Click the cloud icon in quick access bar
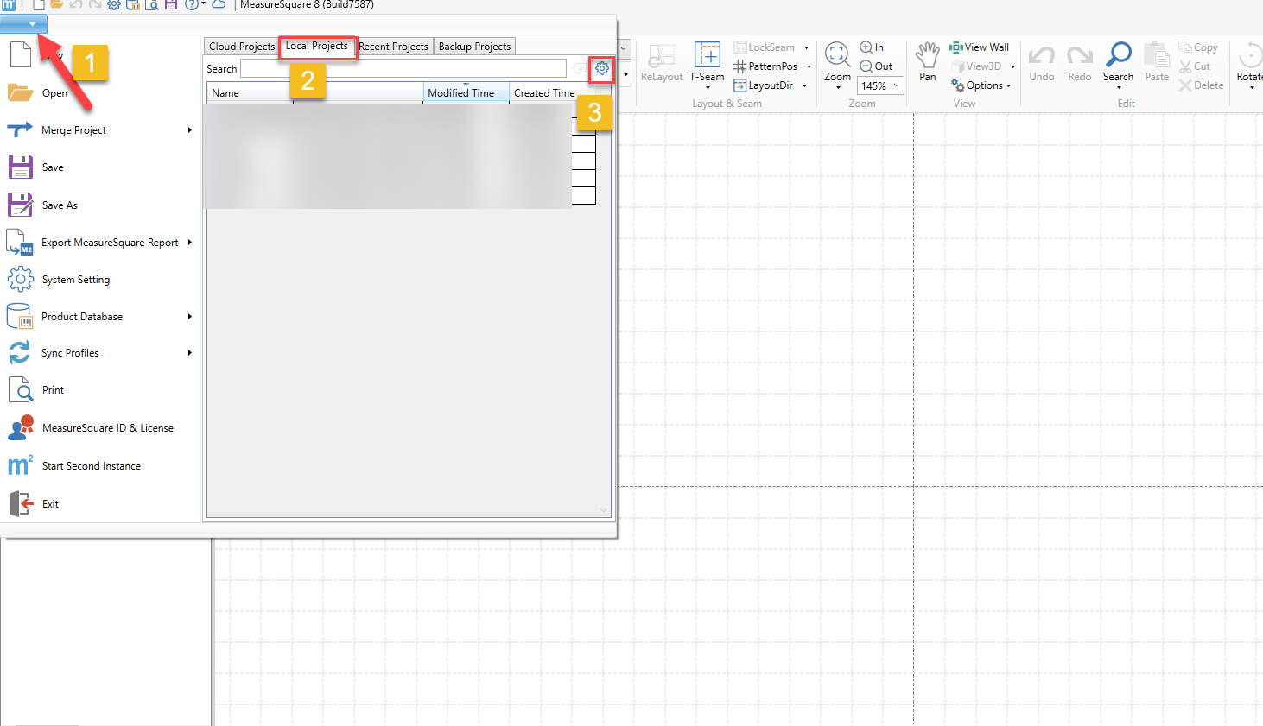 coord(219,4)
